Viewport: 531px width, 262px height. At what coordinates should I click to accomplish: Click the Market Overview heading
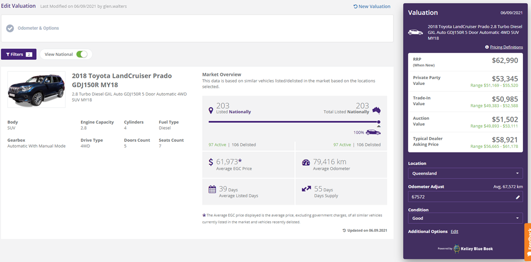click(x=221, y=74)
